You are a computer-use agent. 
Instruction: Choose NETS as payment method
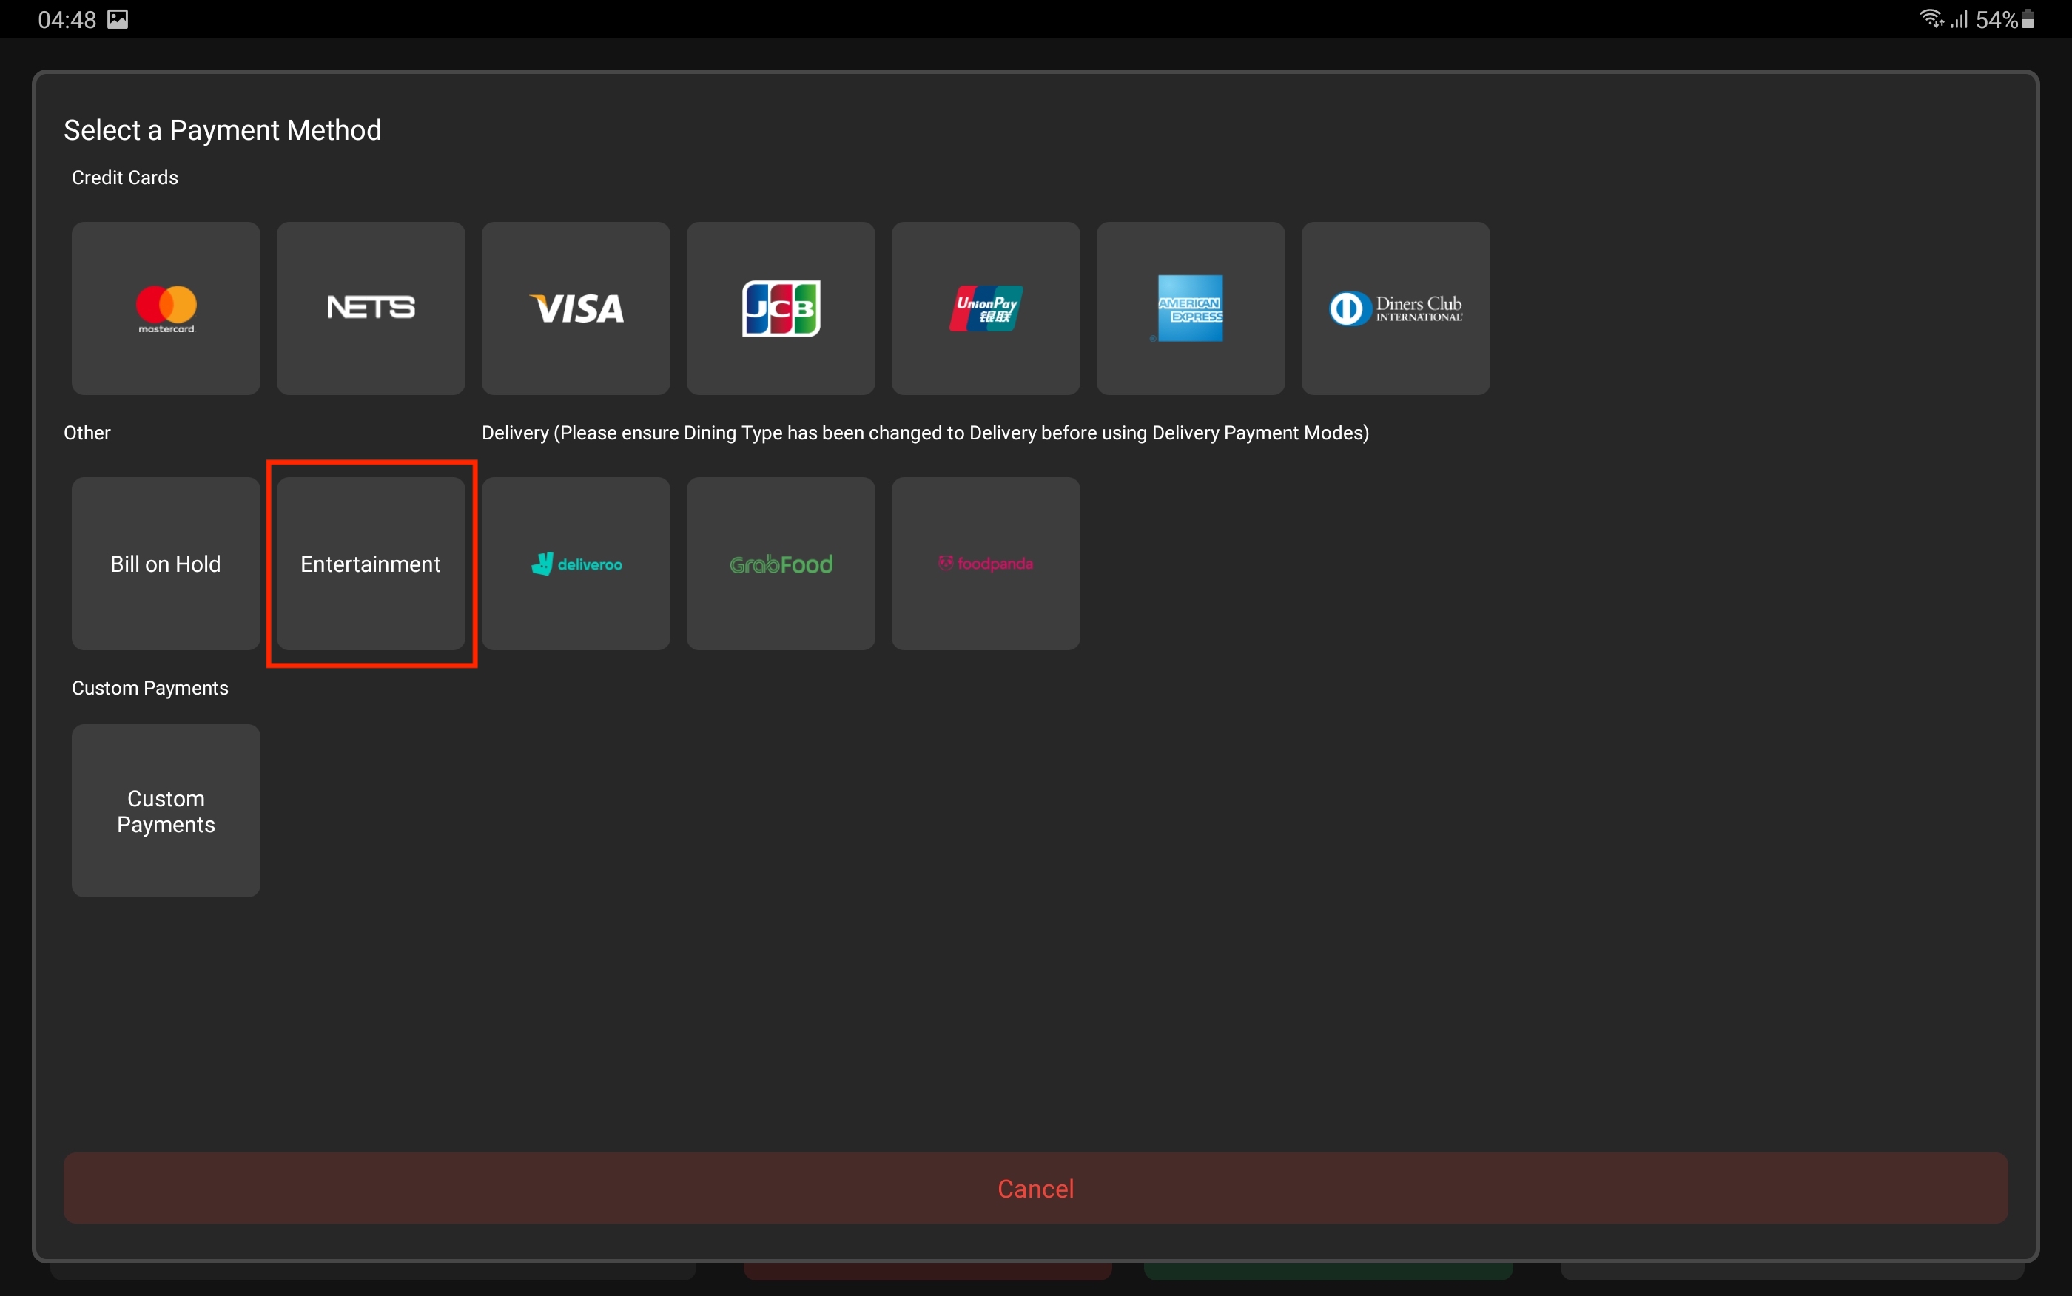pos(370,308)
